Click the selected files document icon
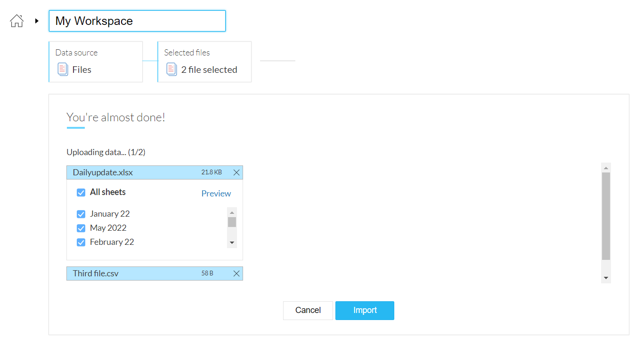Screen dimensions: 643x344 point(171,70)
